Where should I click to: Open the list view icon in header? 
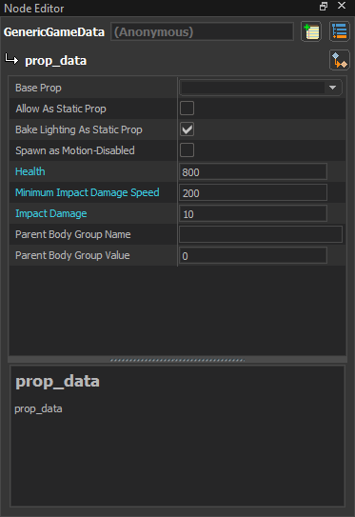(340, 31)
